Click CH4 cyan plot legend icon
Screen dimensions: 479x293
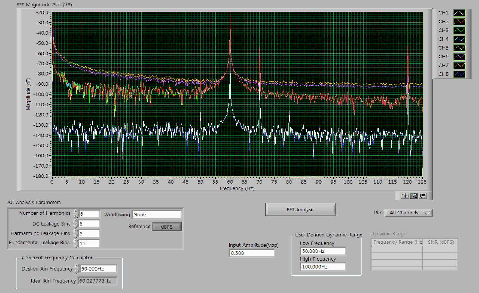[x=459, y=39]
